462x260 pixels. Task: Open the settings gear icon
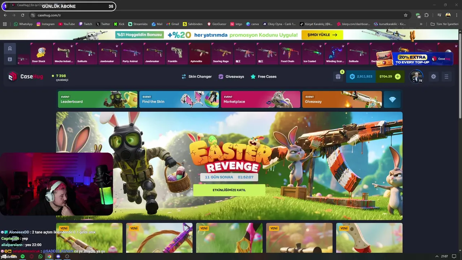pos(433,77)
